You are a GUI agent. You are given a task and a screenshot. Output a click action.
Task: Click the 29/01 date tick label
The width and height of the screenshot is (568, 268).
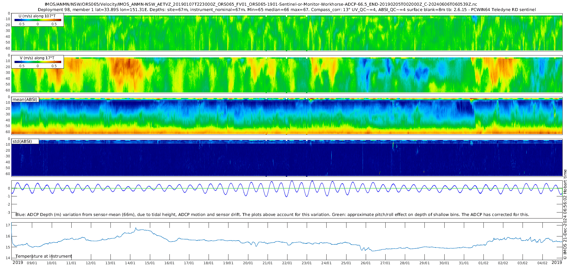tap(424, 263)
